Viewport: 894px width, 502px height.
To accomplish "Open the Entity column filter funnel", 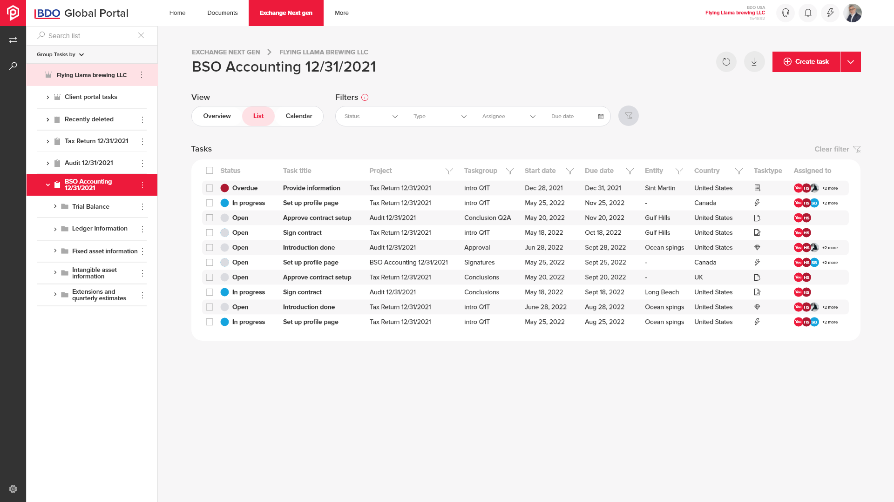I will point(679,171).
